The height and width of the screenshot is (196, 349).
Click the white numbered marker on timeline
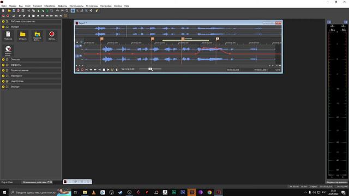pos(218,39)
